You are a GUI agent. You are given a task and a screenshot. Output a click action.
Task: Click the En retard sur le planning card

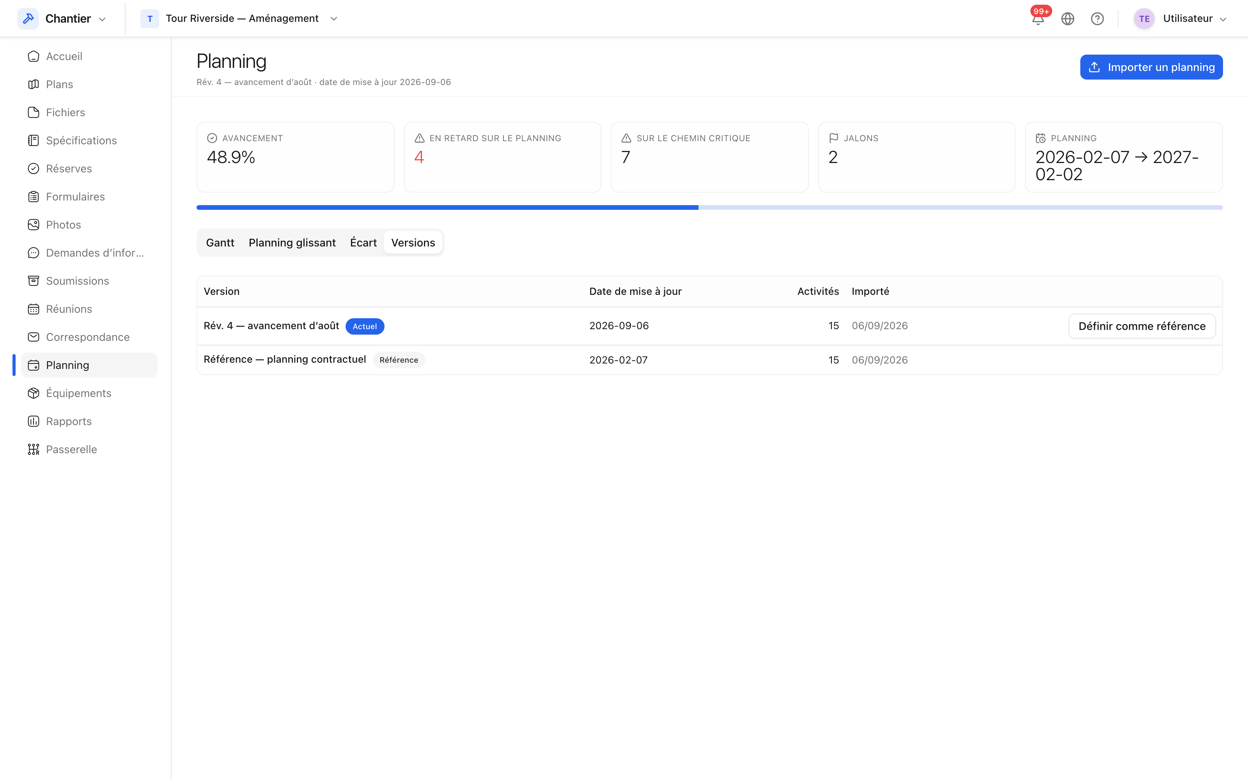[x=502, y=157]
